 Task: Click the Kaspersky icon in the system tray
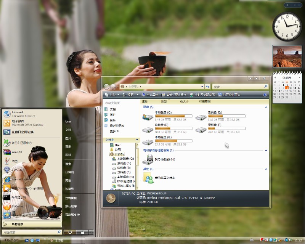click(262, 240)
